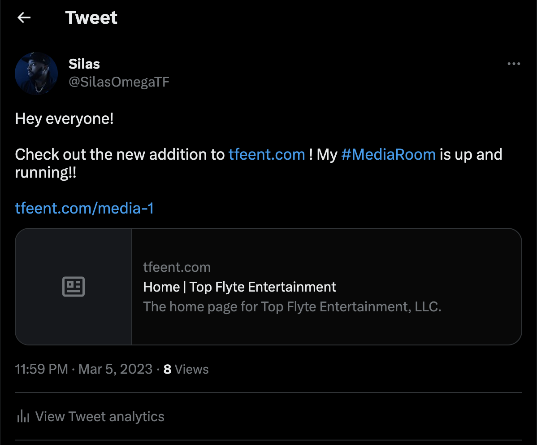The width and height of the screenshot is (537, 445).
Task: Open View Tweet analytics
Action: coord(100,416)
